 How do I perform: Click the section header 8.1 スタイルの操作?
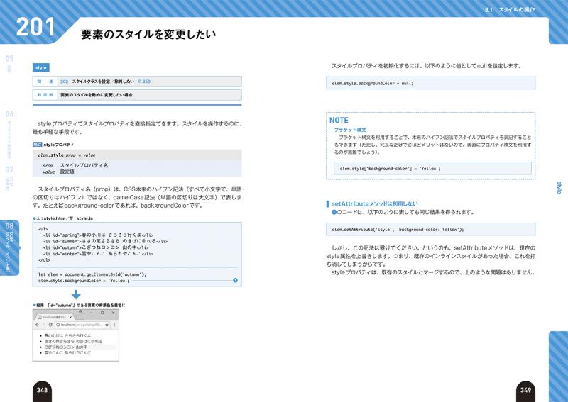coord(510,10)
